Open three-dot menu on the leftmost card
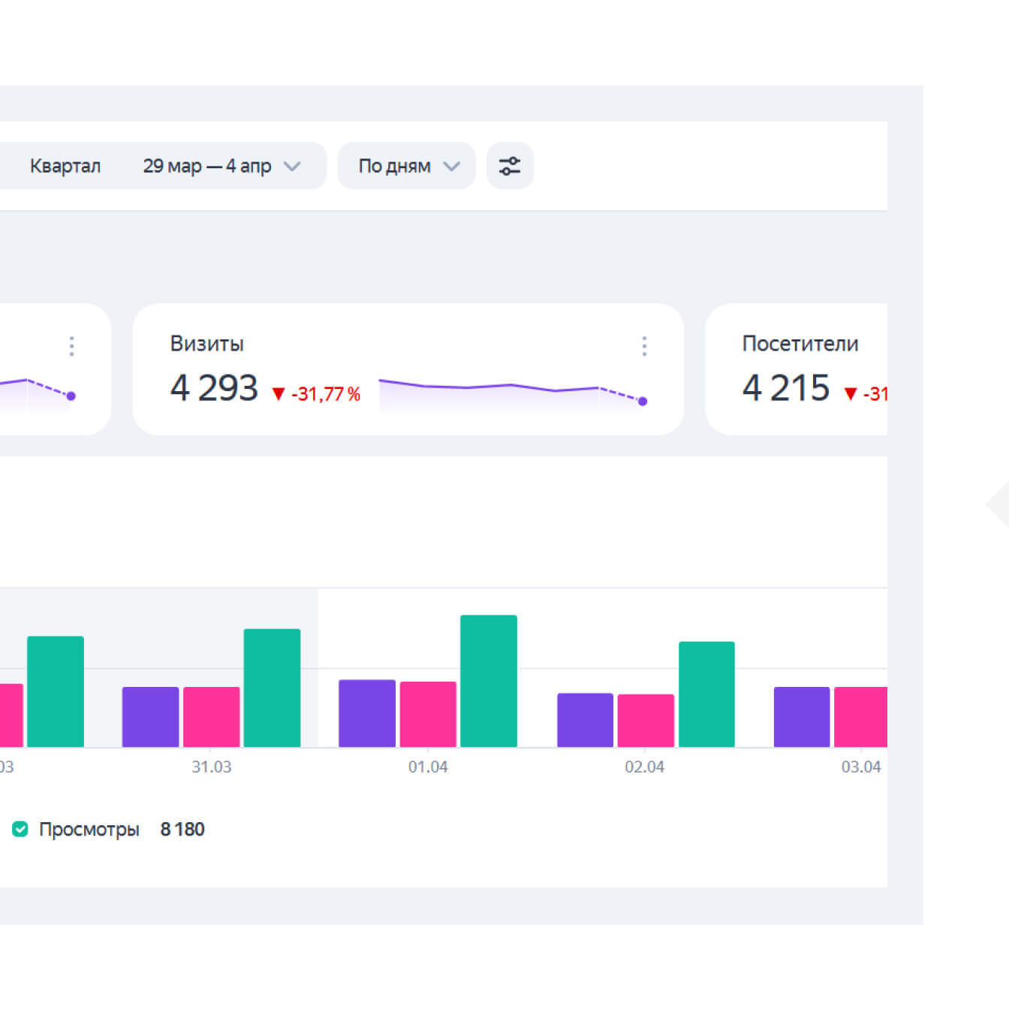The height and width of the screenshot is (1009, 1009). pos(71,346)
